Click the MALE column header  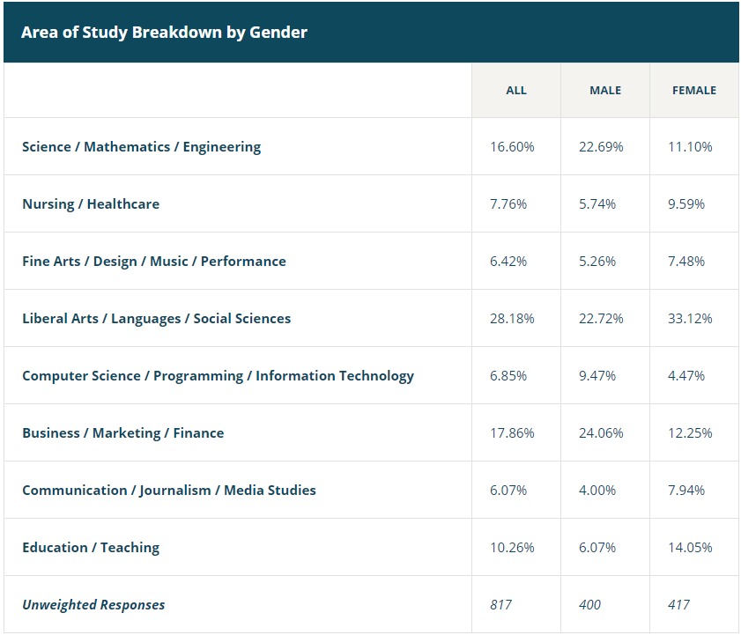coord(605,91)
